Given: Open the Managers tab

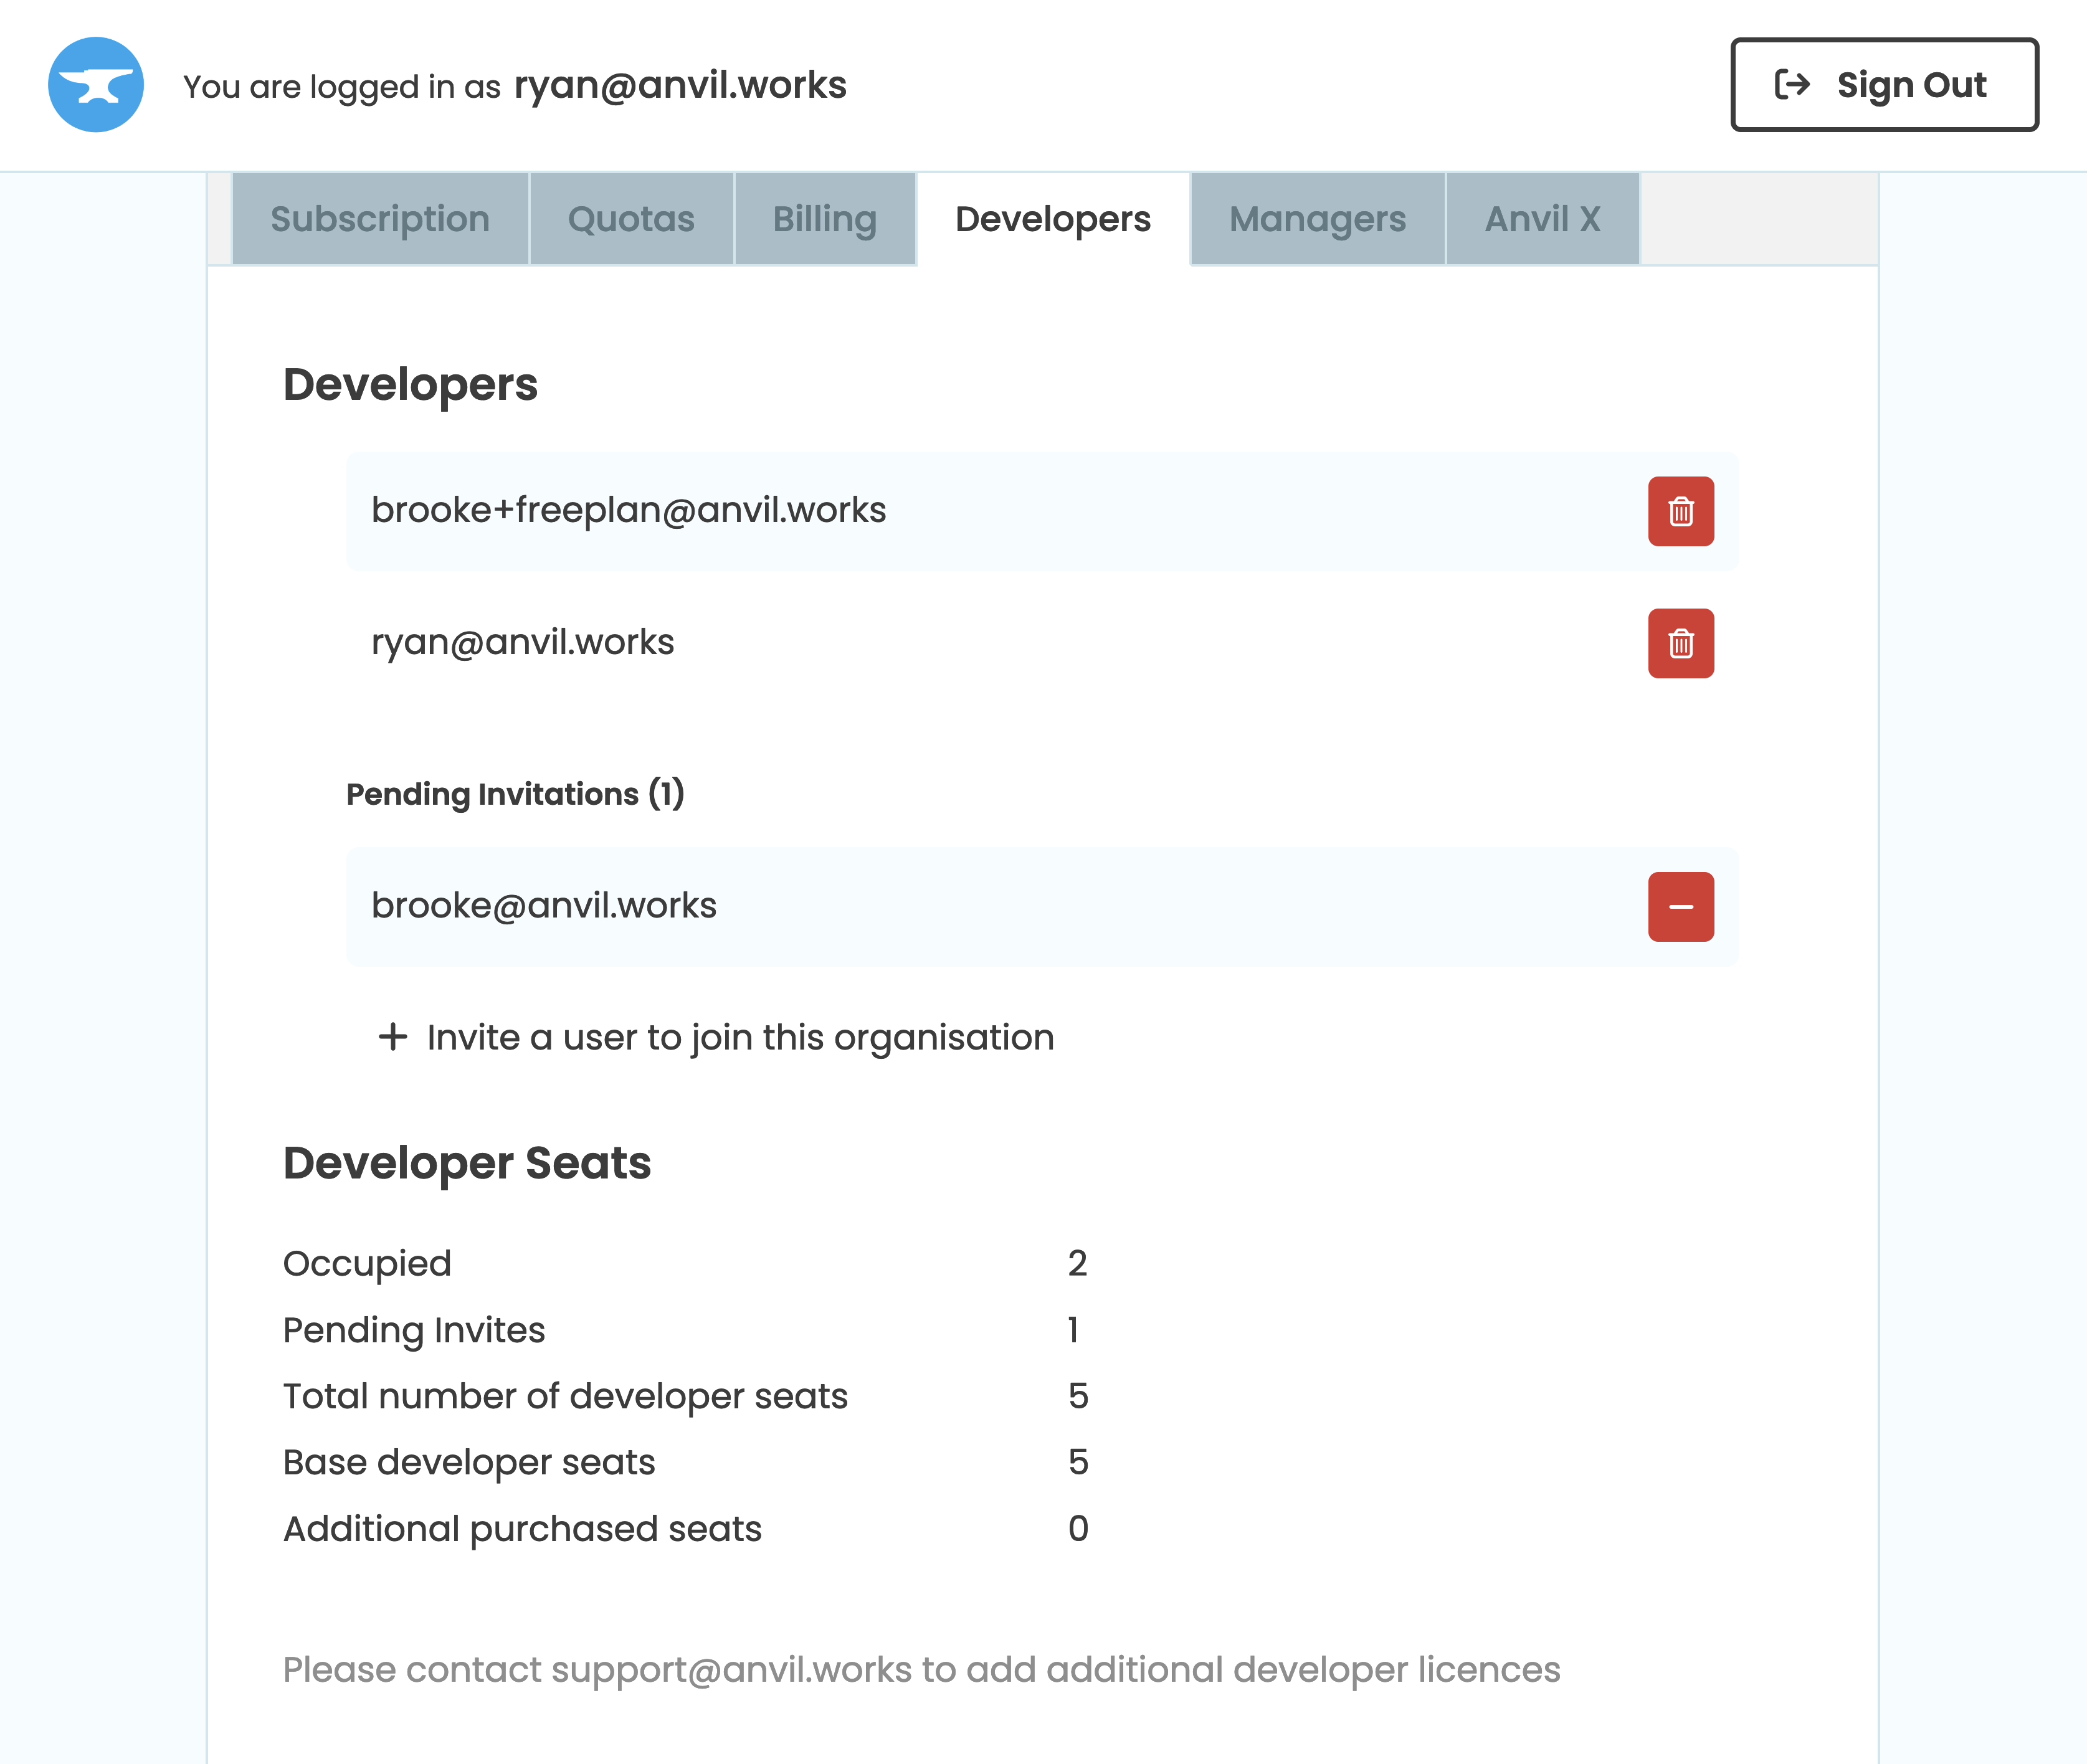Looking at the screenshot, I should pos(1317,219).
